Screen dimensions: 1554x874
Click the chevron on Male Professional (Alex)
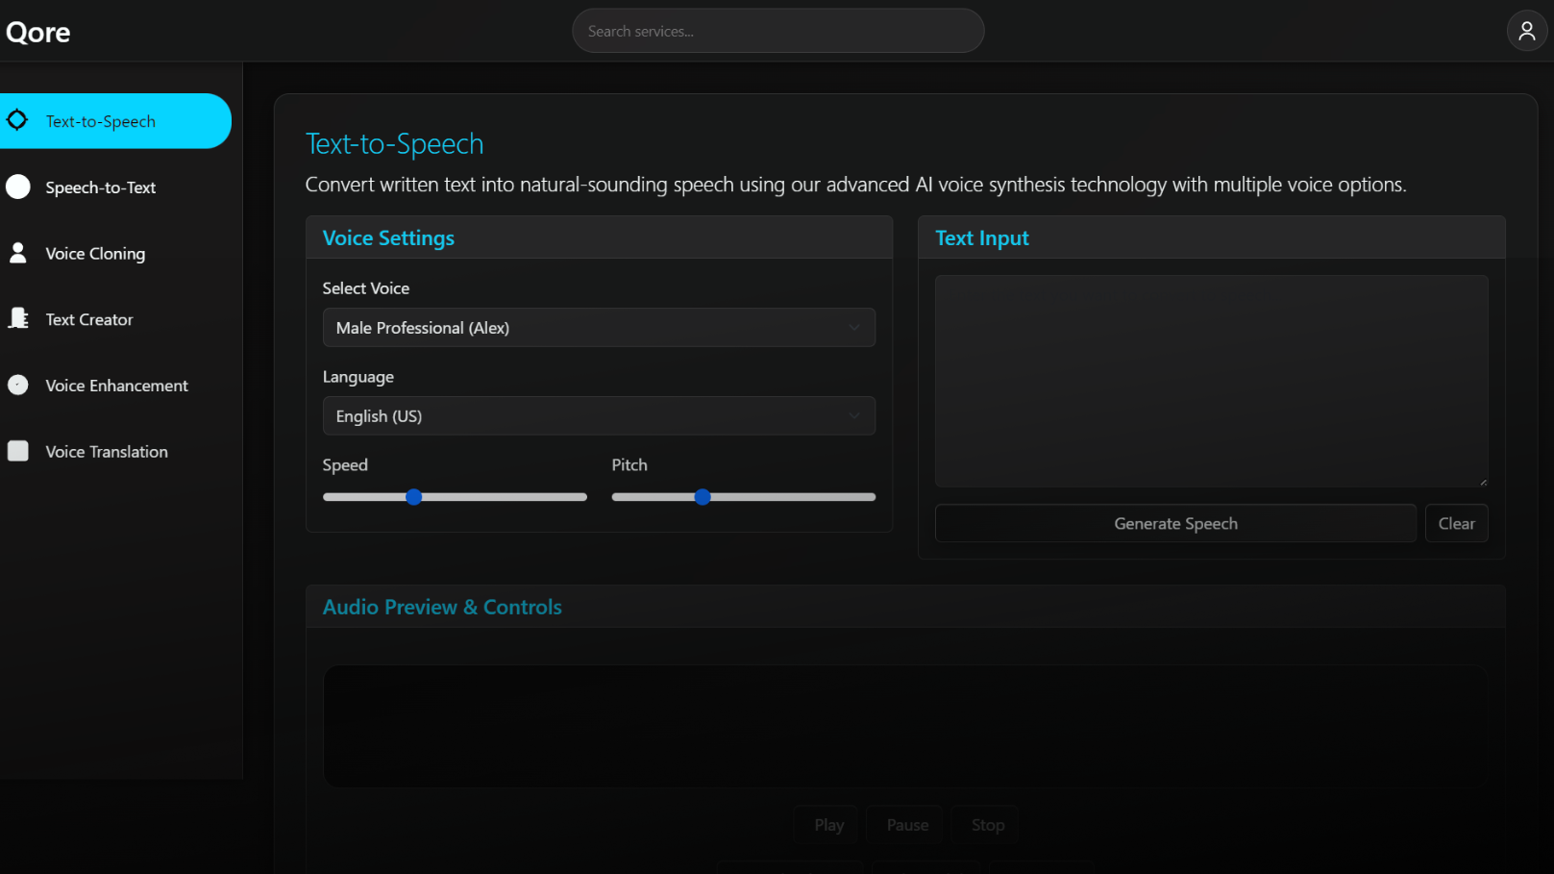point(853,328)
